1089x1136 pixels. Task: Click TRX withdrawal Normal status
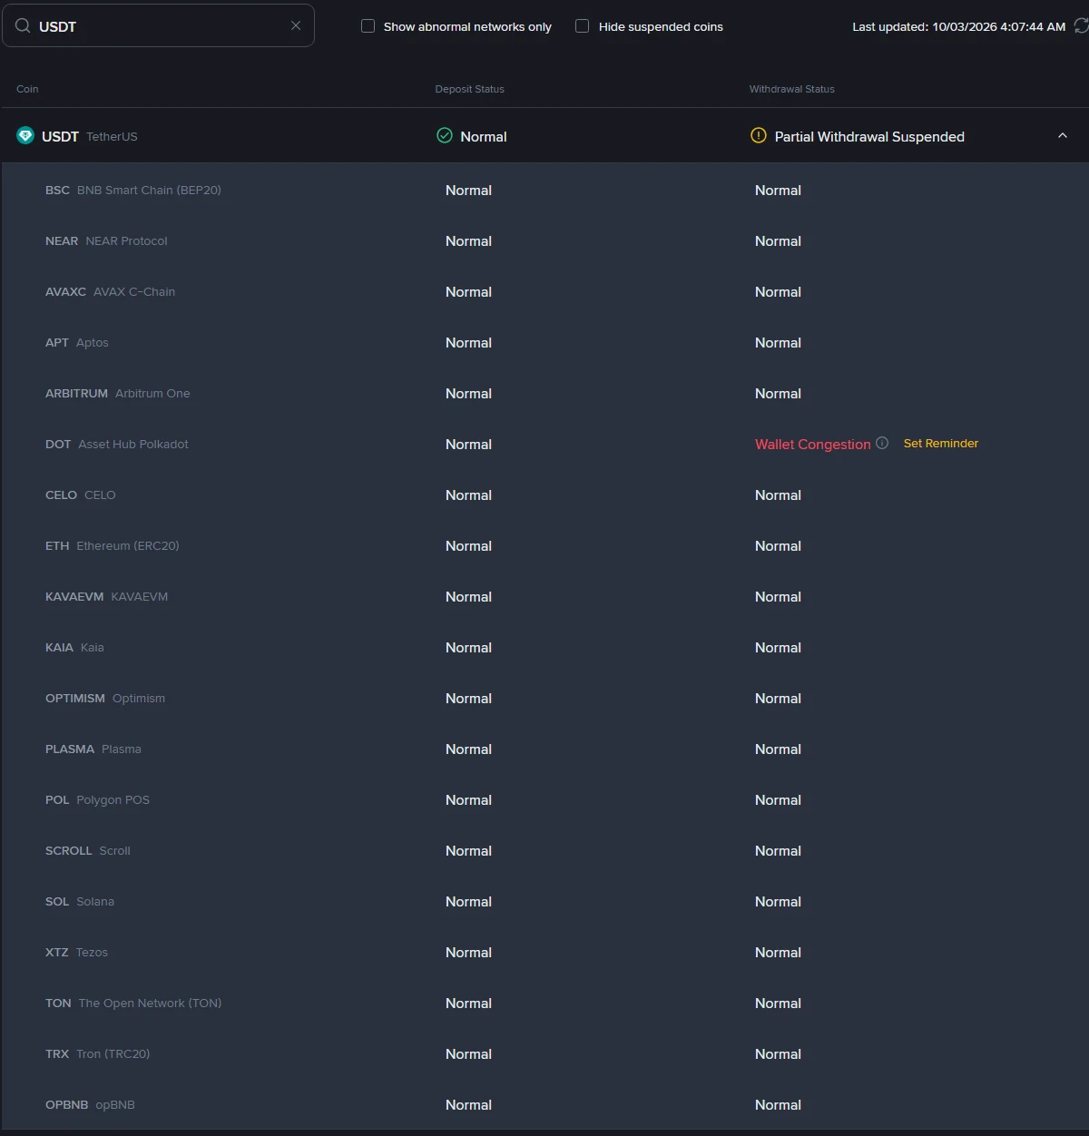[778, 1054]
